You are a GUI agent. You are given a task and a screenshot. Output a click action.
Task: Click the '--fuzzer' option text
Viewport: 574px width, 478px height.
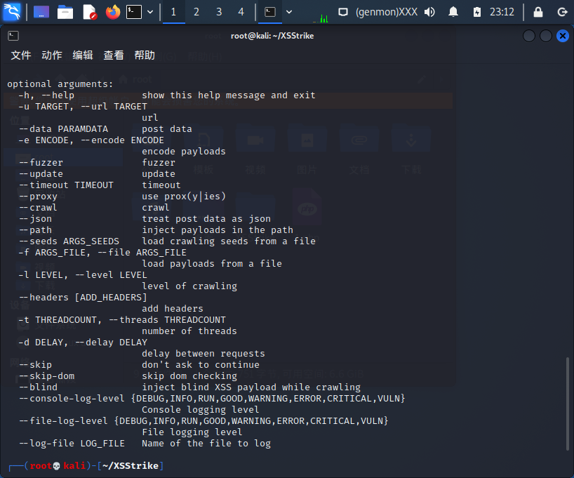click(x=41, y=162)
